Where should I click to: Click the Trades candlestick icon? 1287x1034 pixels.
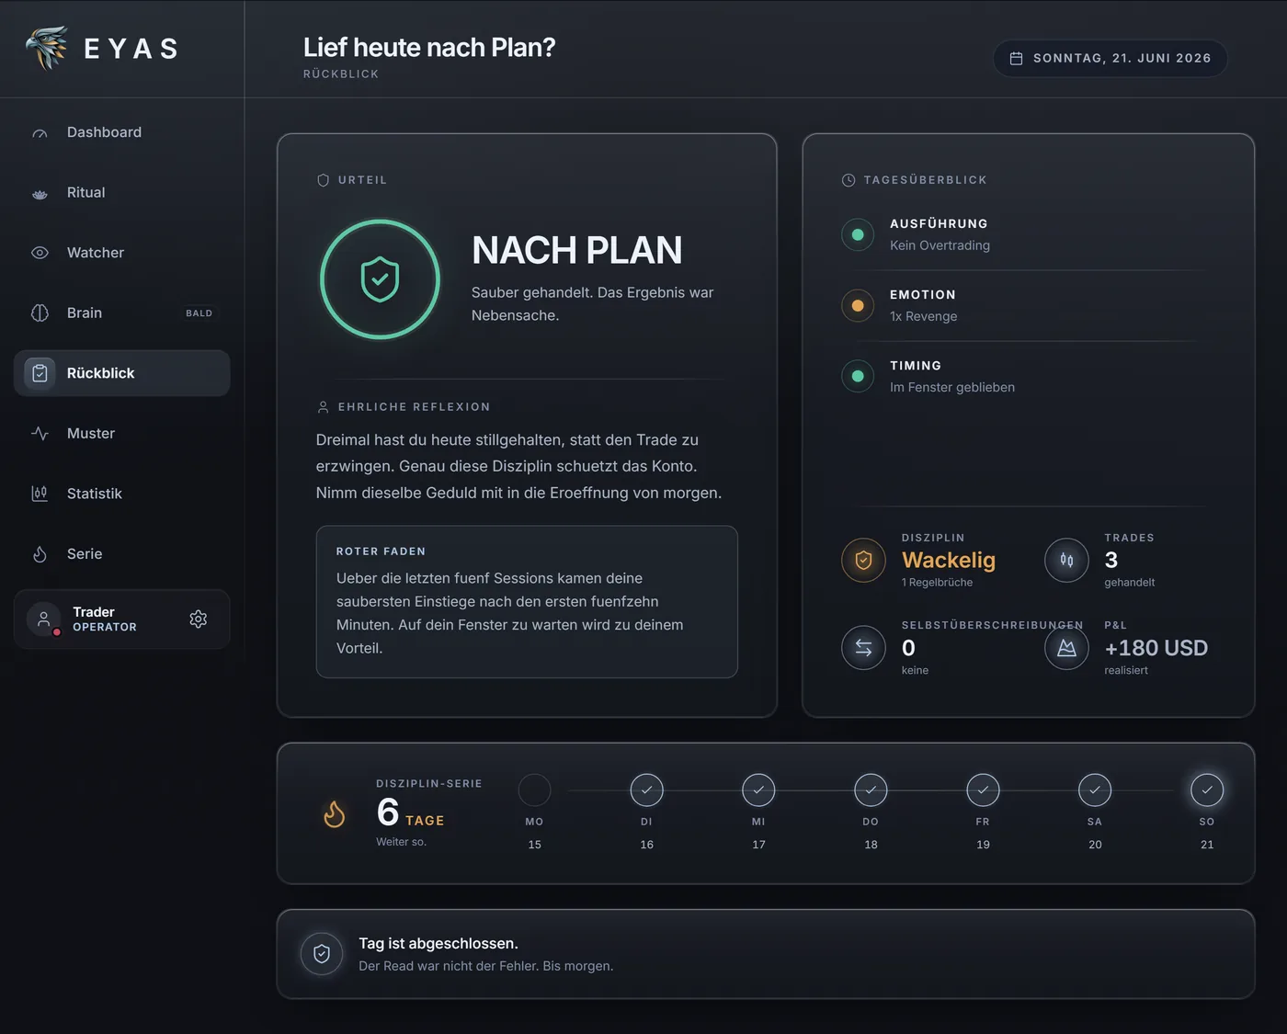click(1066, 560)
